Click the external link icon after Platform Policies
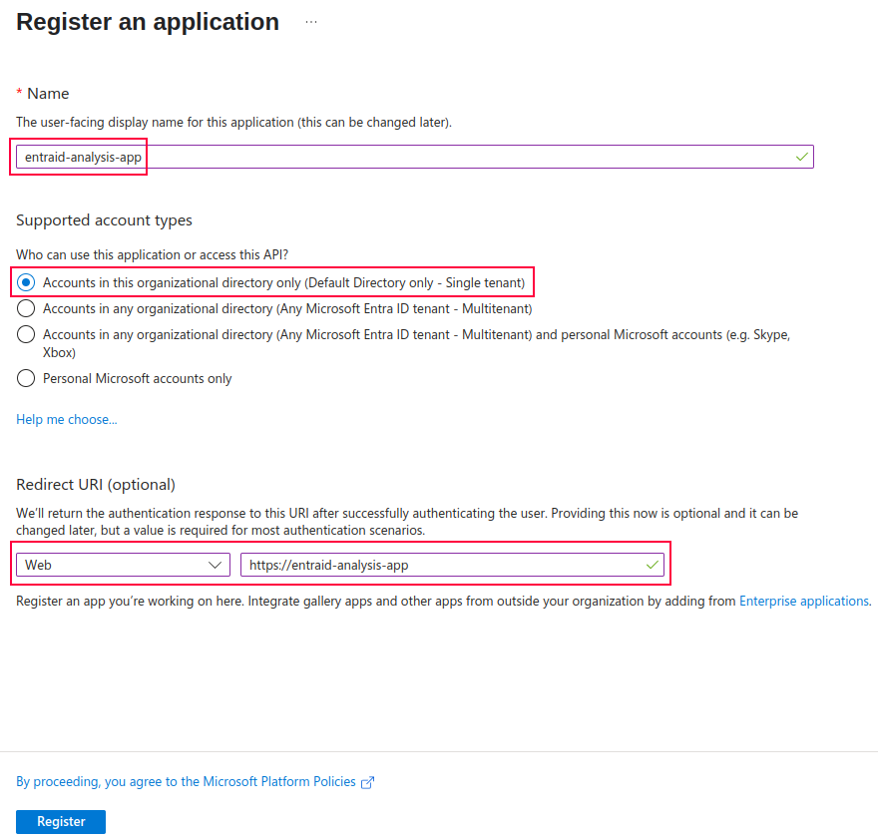The width and height of the screenshot is (878, 839). coord(367,782)
